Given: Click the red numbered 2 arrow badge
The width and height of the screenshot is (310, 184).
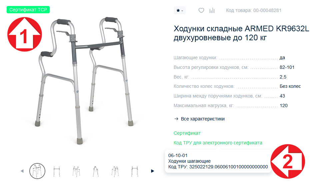Looking at the screenshot, I should click(288, 161).
